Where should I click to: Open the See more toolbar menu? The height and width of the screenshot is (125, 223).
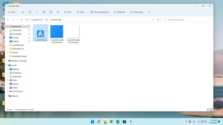149,12
